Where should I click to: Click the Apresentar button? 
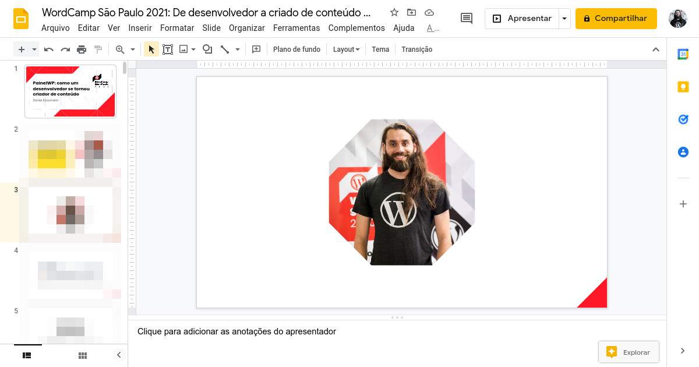522,19
